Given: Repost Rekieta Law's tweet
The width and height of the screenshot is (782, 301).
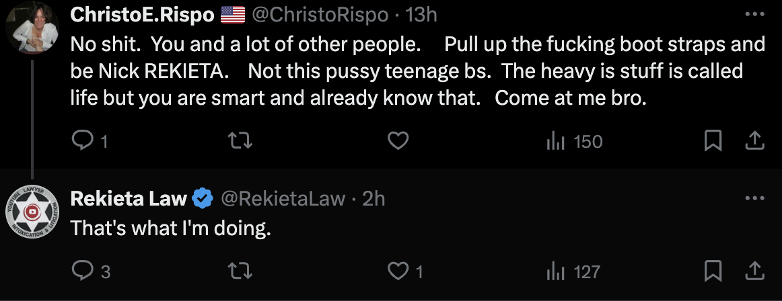Looking at the screenshot, I should (x=240, y=271).
